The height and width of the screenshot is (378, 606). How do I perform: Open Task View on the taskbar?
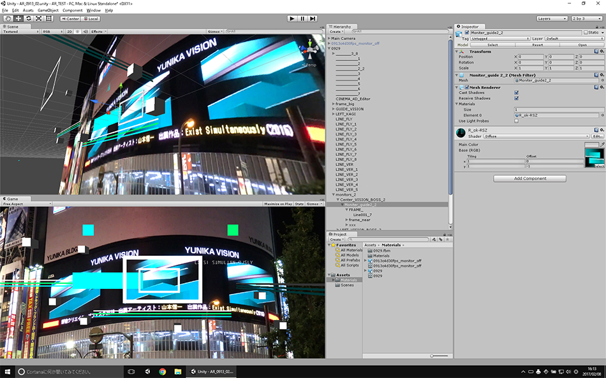tap(131, 372)
